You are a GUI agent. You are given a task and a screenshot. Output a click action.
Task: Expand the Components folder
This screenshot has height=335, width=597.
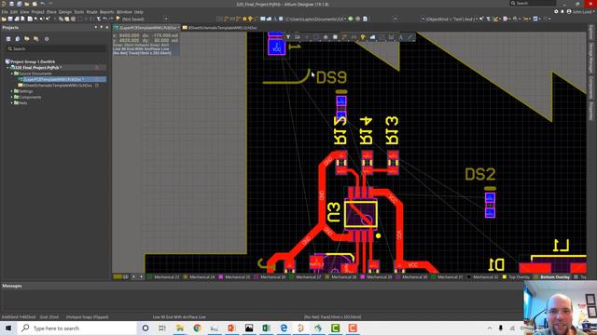12,97
